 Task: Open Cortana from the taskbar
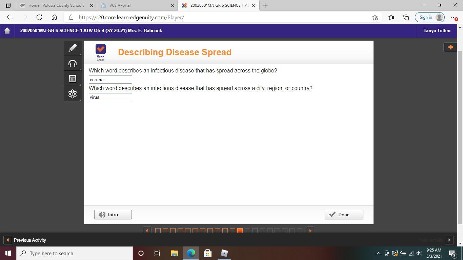(141, 253)
